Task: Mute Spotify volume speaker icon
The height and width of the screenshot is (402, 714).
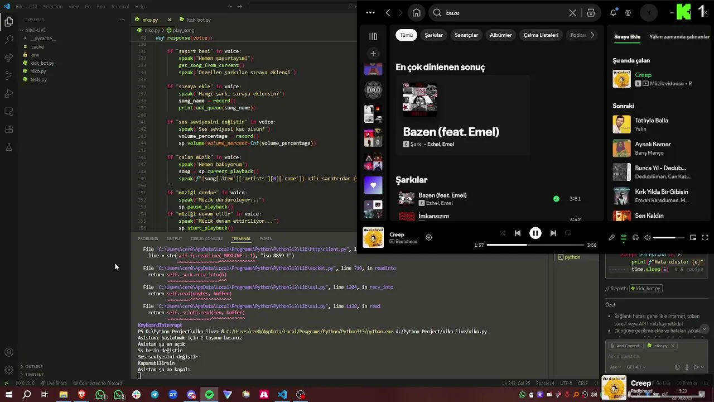Action: pyautogui.click(x=647, y=238)
